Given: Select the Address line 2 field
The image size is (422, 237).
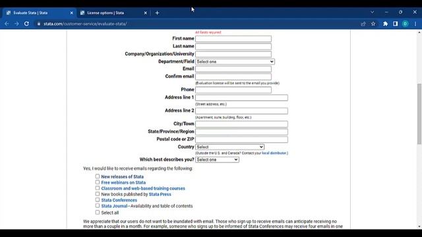Looking at the screenshot, I should tap(241, 111).
